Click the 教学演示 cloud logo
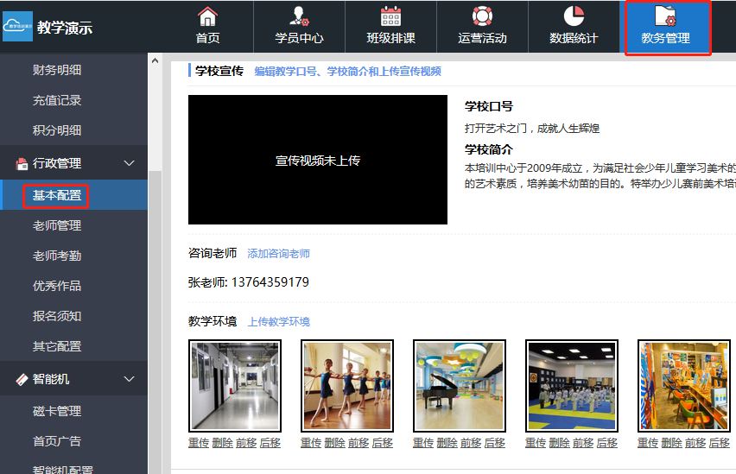The height and width of the screenshot is (474, 736). tap(17, 27)
